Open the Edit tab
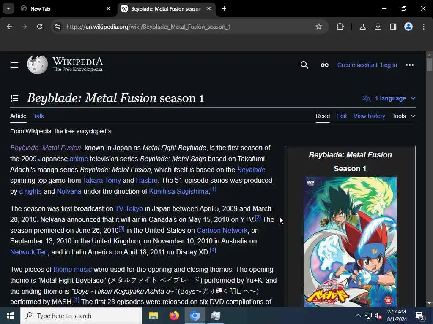This screenshot has width=433, height=324. pyautogui.click(x=342, y=116)
